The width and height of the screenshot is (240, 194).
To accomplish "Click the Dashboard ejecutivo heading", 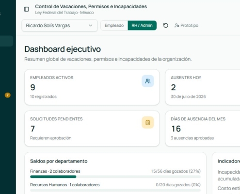I will (63, 49).
